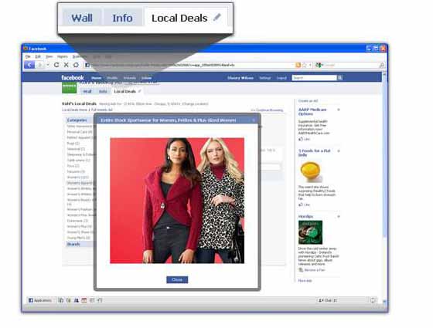The height and width of the screenshot is (328, 433).
Task: Open the history dropdown arrow beside forward button
Action: (x=48, y=65)
